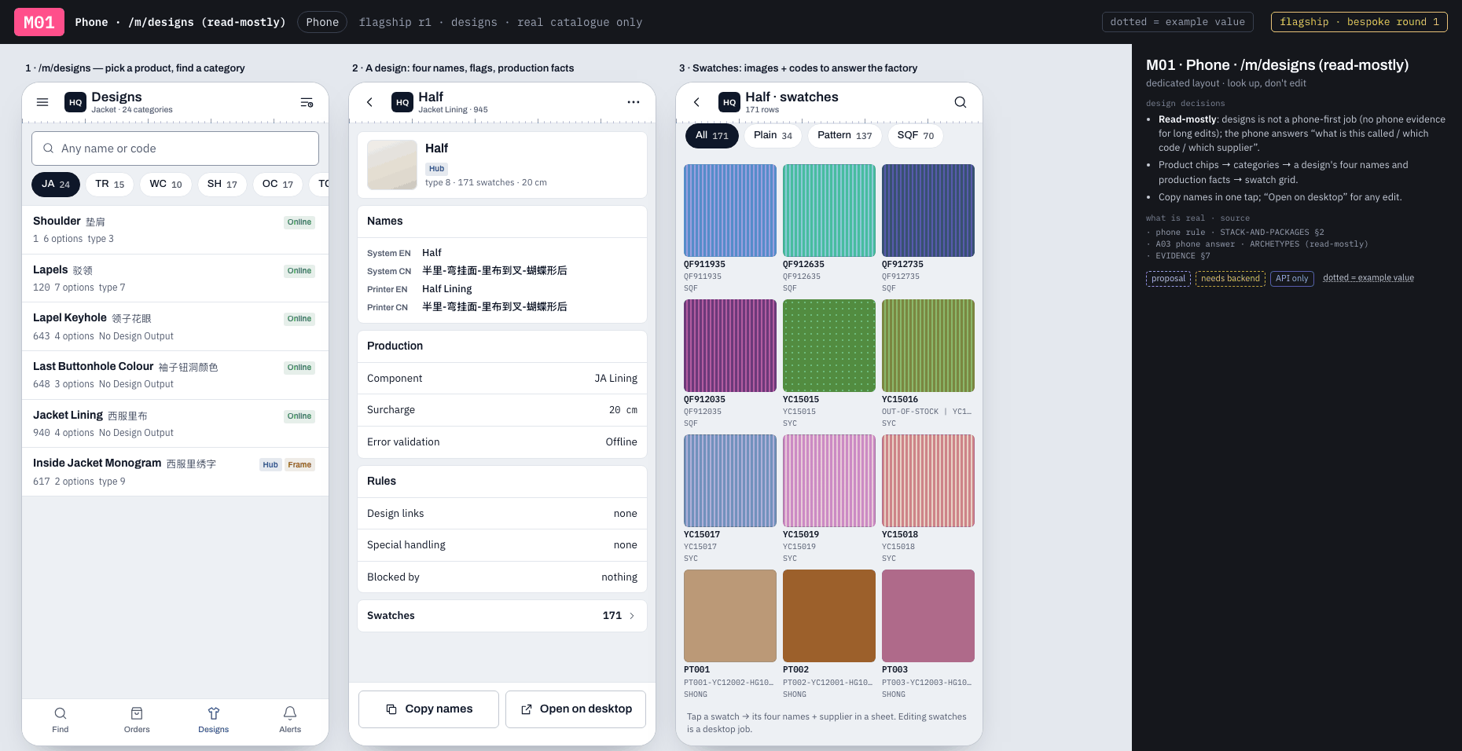Click the HQ logo in the Half swatches header
This screenshot has height=751, width=1462.
(729, 102)
